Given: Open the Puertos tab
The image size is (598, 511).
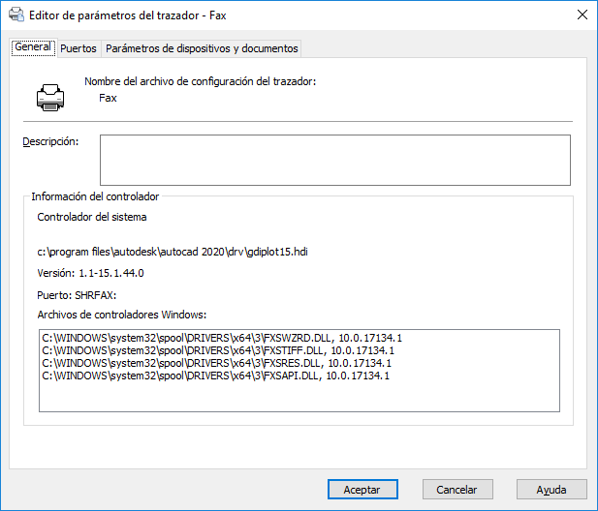Looking at the screenshot, I should click(x=78, y=48).
